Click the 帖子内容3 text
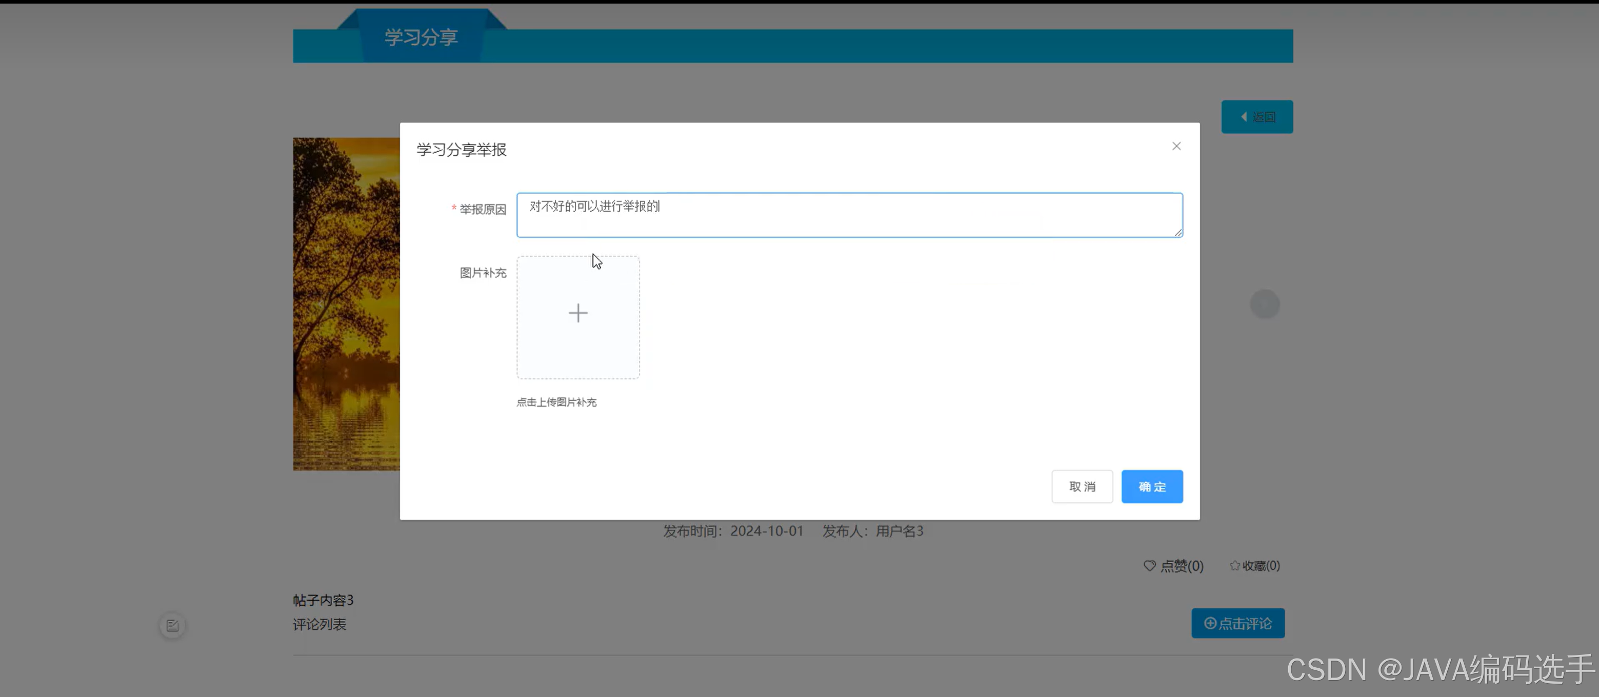 coord(323,600)
